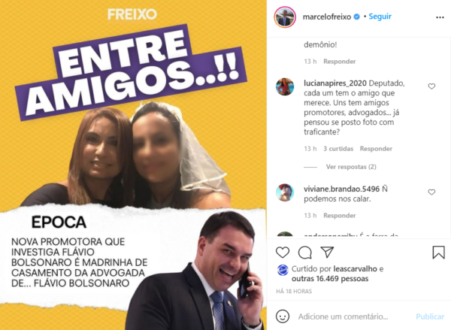
Task: Click the blue verified badge
Action: pos(356,17)
